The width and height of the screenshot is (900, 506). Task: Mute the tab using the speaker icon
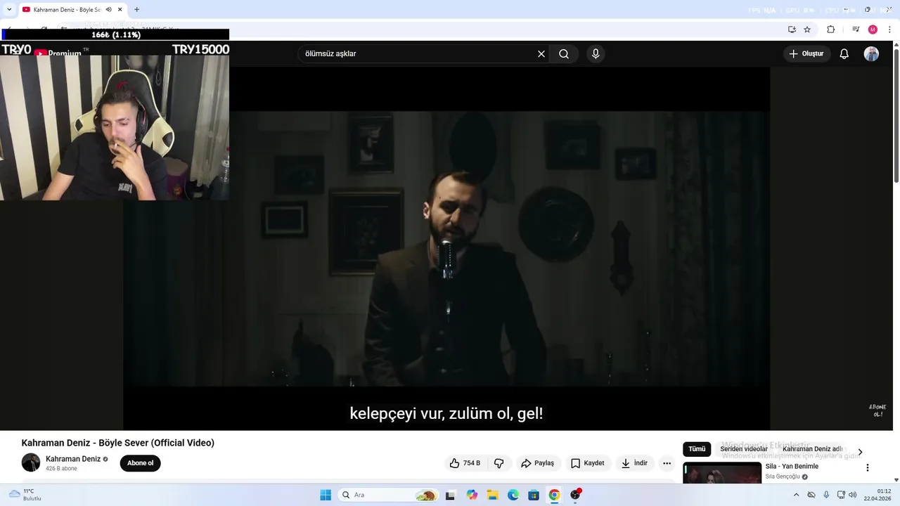[x=109, y=9]
